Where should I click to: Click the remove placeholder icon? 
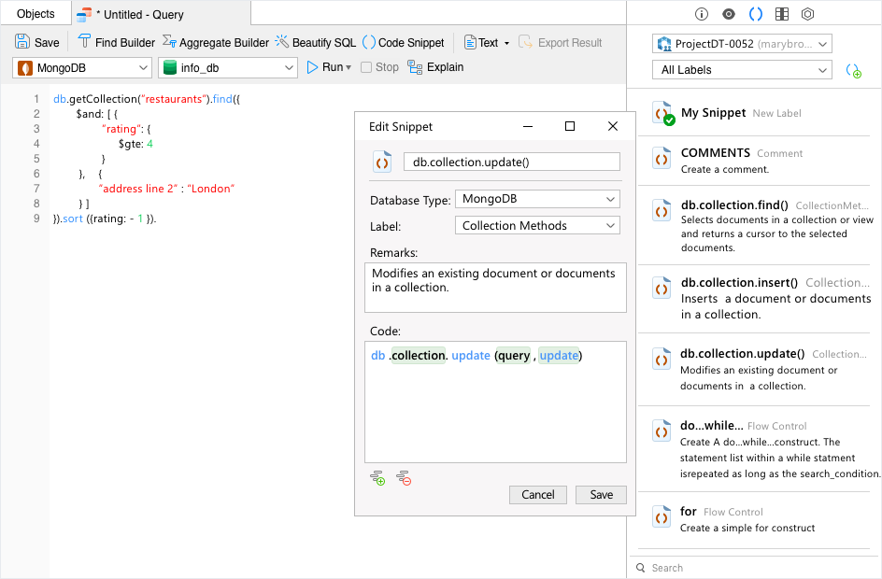(x=404, y=478)
